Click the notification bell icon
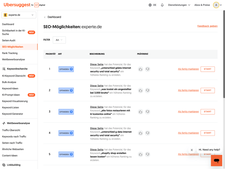 (x=162, y=5)
